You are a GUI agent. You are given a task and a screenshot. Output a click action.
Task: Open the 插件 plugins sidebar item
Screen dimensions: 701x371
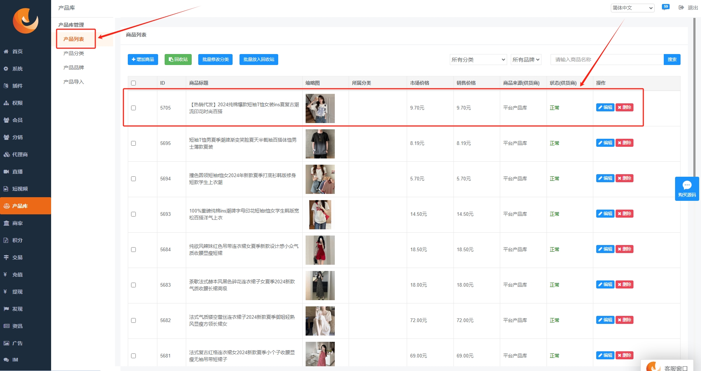pyautogui.click(x=26, y=86)
